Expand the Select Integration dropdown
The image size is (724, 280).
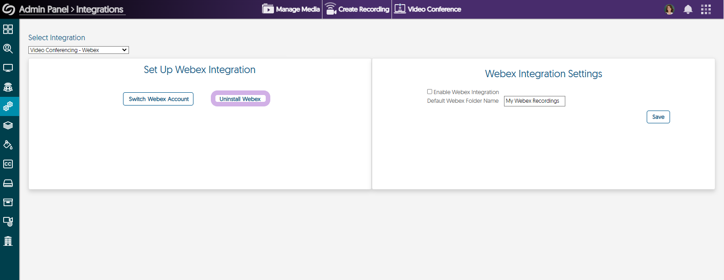(x=79, y=50)
